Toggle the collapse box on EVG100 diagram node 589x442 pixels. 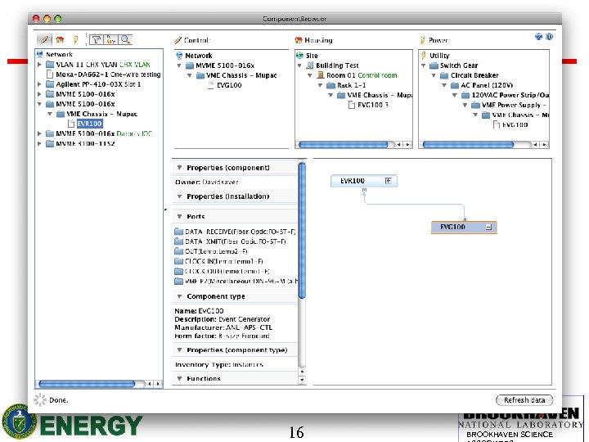tap(488, 227)
